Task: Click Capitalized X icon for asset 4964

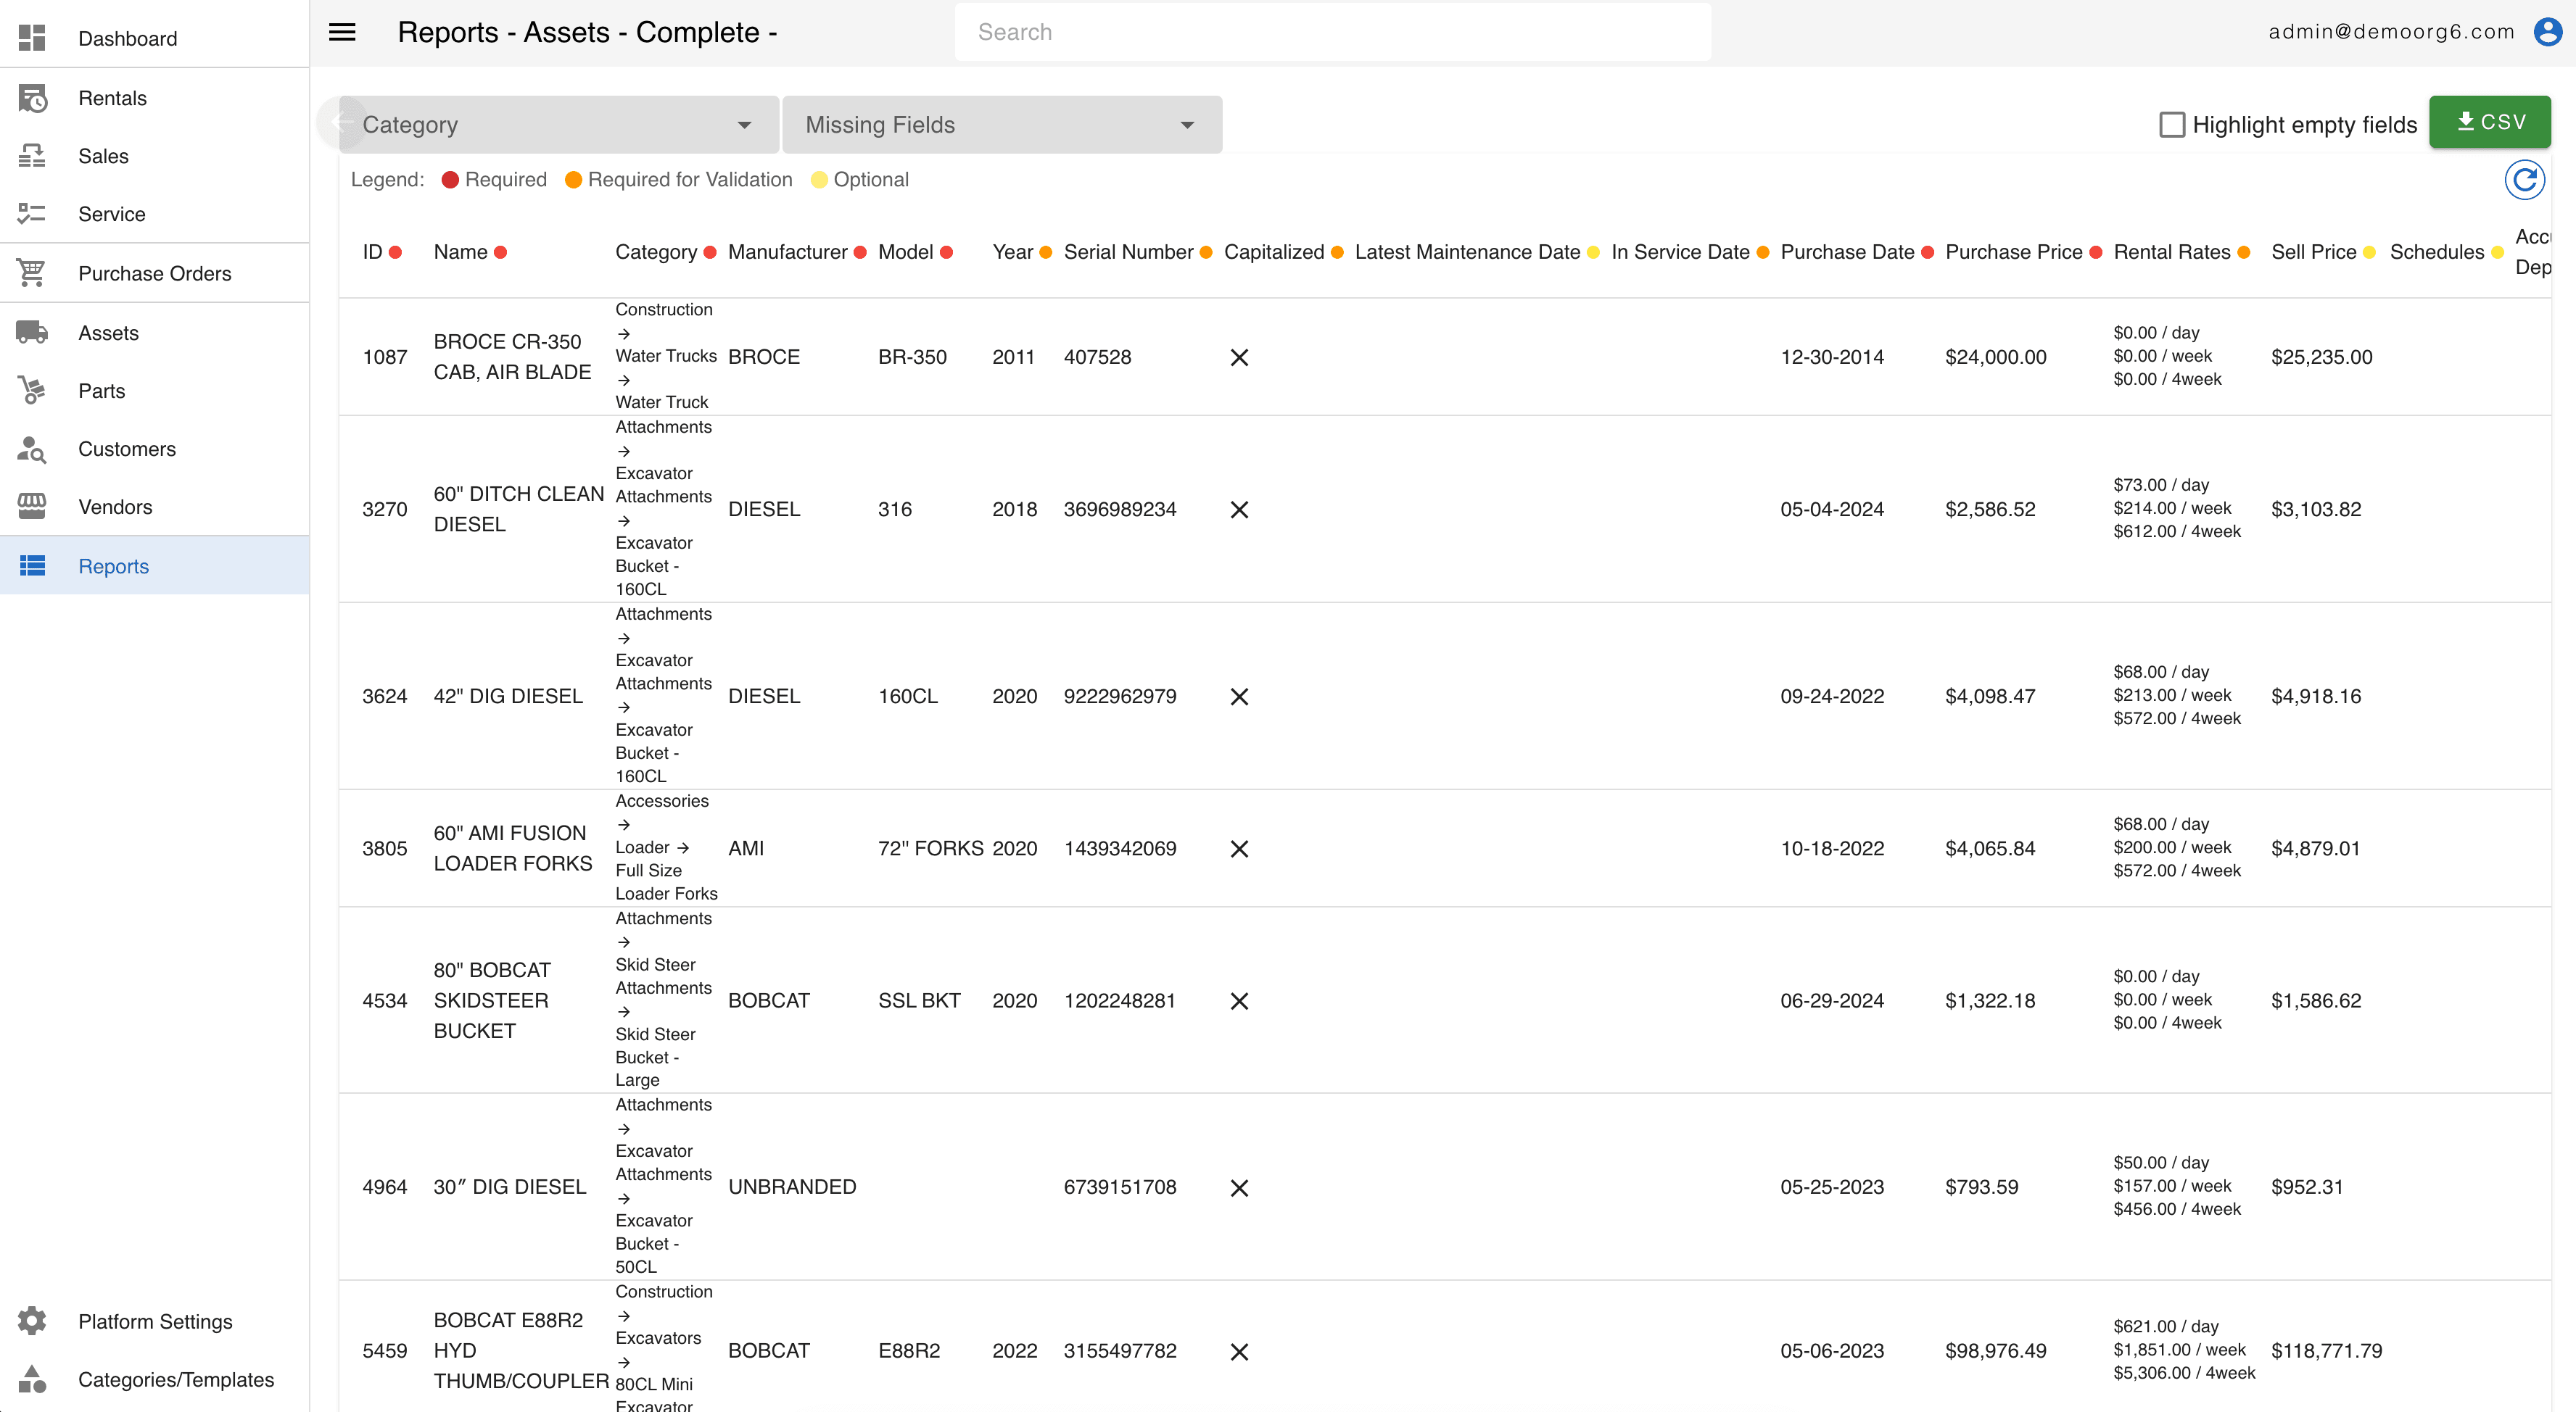Action: 1239,1187
